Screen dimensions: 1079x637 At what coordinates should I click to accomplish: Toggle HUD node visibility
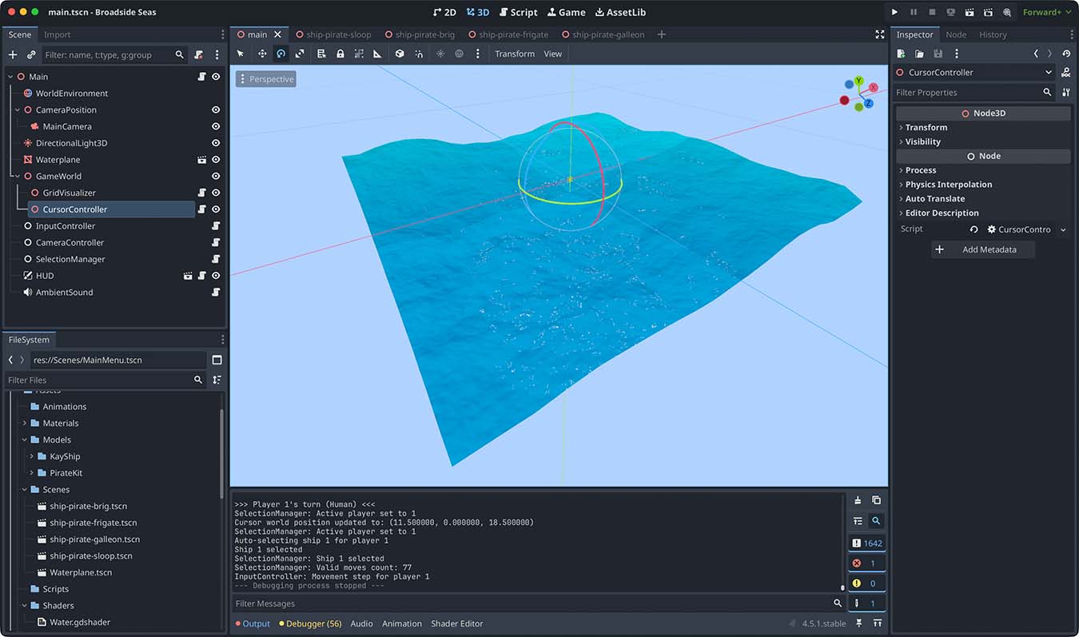216,276
